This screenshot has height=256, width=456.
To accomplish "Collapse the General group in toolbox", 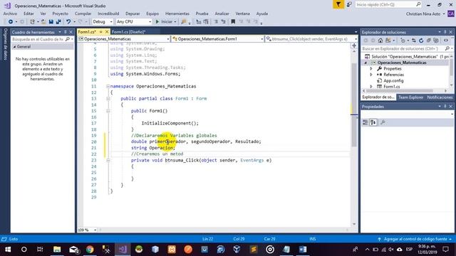I will pos(14,46).
